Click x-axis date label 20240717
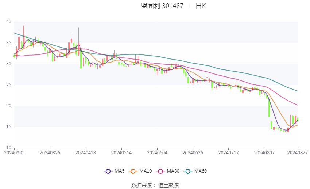This screenshot has width=310, height=189. coord(229,153)
